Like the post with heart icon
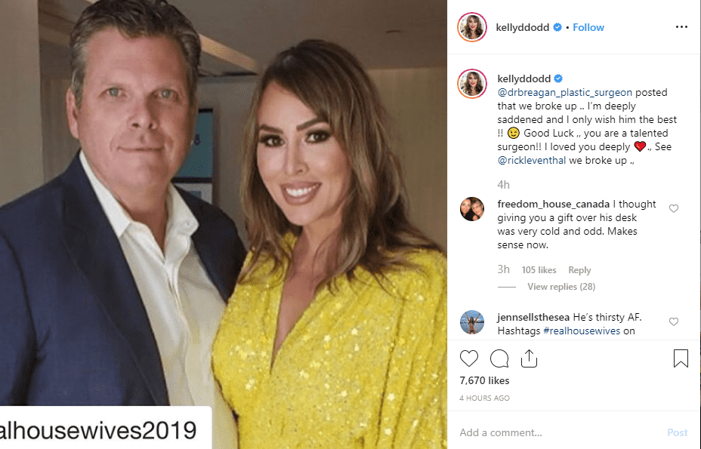This screenshot has height=449, width=701. pyautogui.click(x=469, y=358)
